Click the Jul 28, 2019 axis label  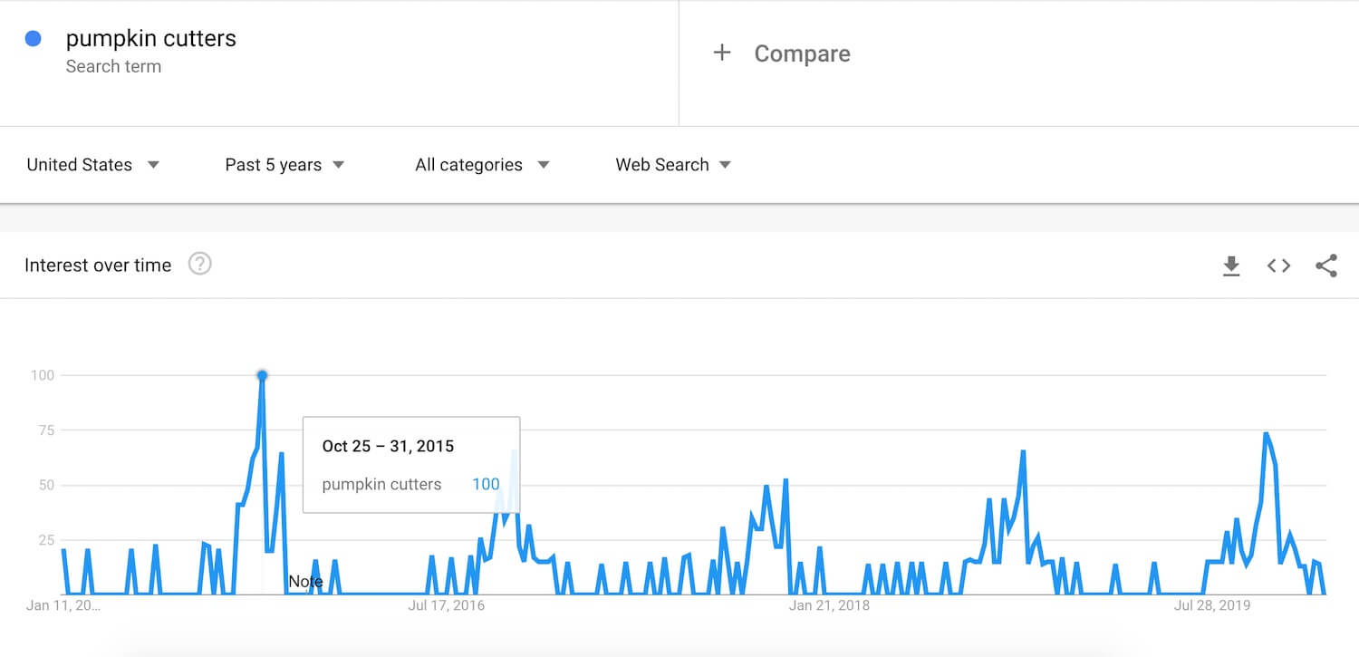point(1211,605)
